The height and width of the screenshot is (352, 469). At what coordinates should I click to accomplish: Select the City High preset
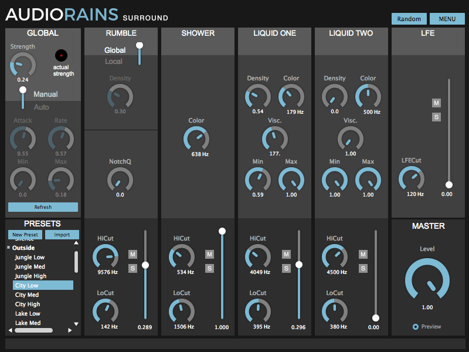click(43, 304)
